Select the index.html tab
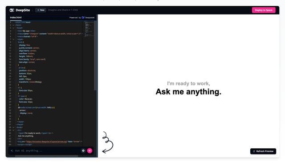 point(16,17)
